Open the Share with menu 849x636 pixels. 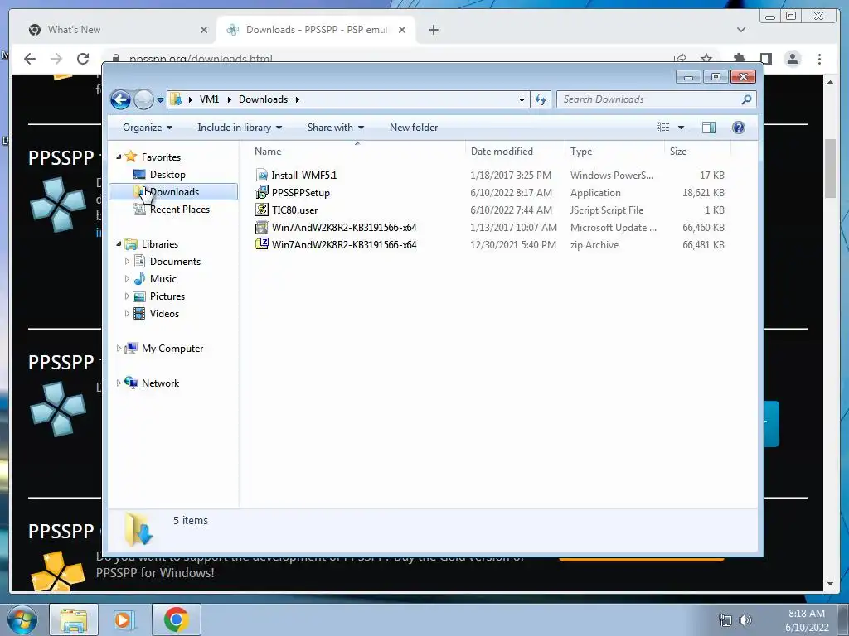tap(336, 128)
